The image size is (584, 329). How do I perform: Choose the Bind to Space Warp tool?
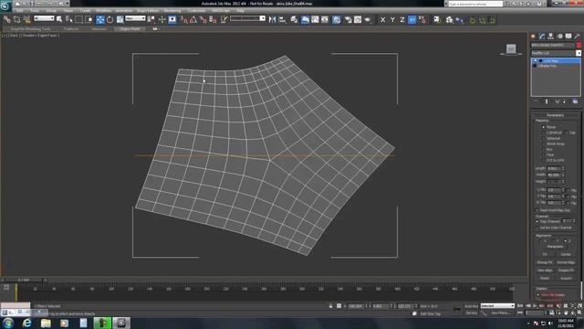tap(26, 19)
